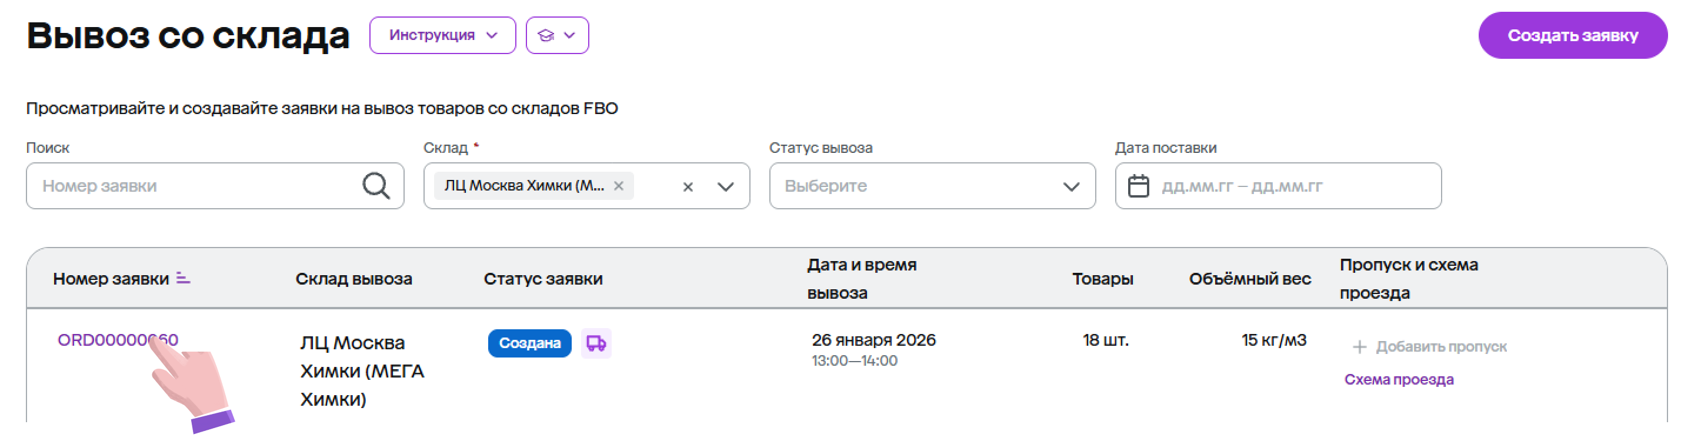The height and width of the screenshot is (441, 1681).
Task: Click the Номер заявки search input
Action: [196, 186]
